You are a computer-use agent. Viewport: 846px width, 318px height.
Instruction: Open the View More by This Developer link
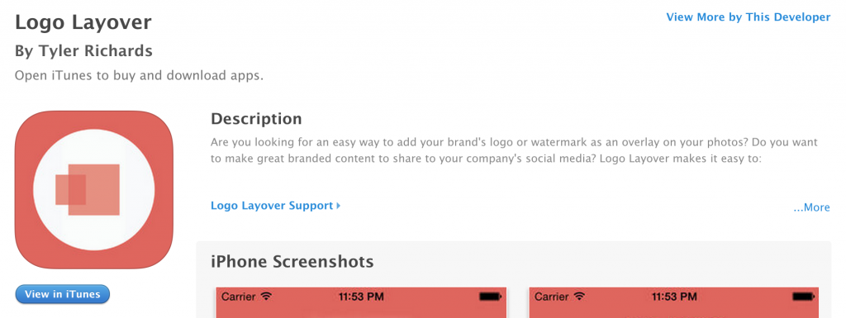tap(749, 17)
